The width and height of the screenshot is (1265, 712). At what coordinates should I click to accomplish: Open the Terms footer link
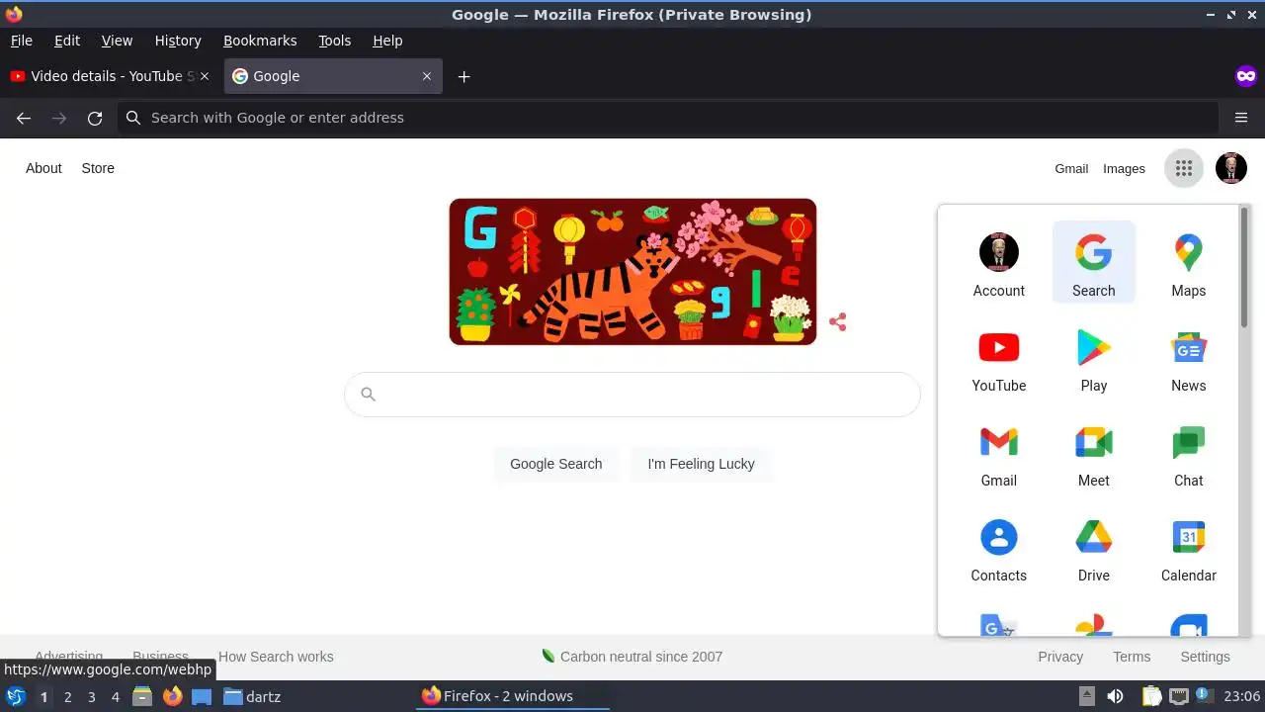[1132, 657]
